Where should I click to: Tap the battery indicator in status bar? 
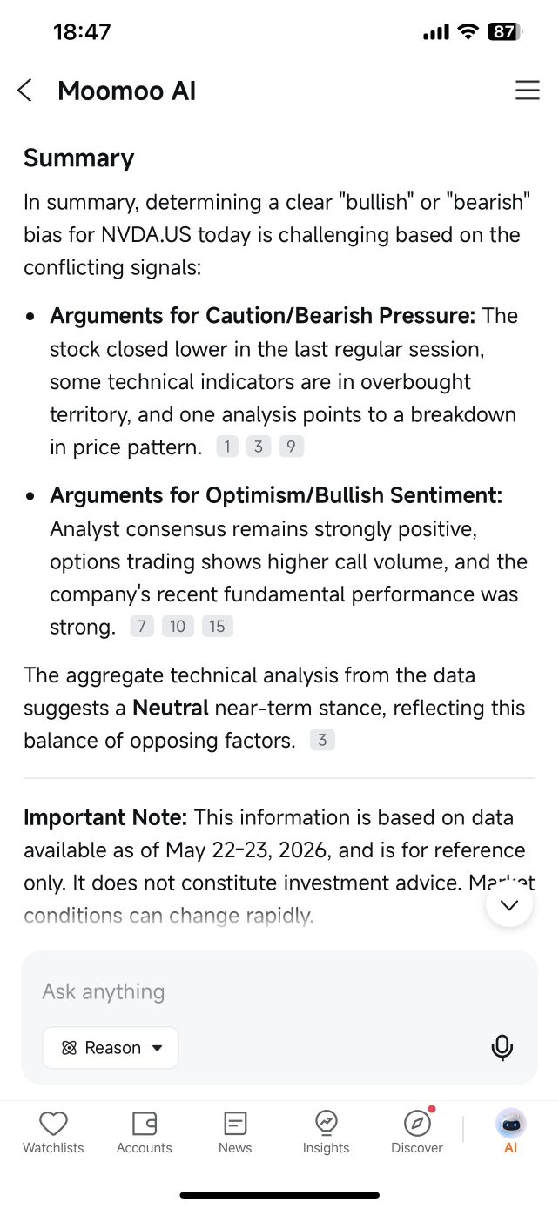pos(505,32)
